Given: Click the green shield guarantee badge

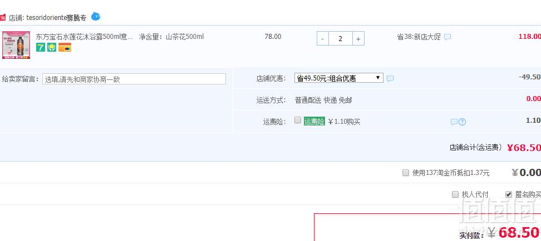Looking at the screenshot, I should (52, 48).
